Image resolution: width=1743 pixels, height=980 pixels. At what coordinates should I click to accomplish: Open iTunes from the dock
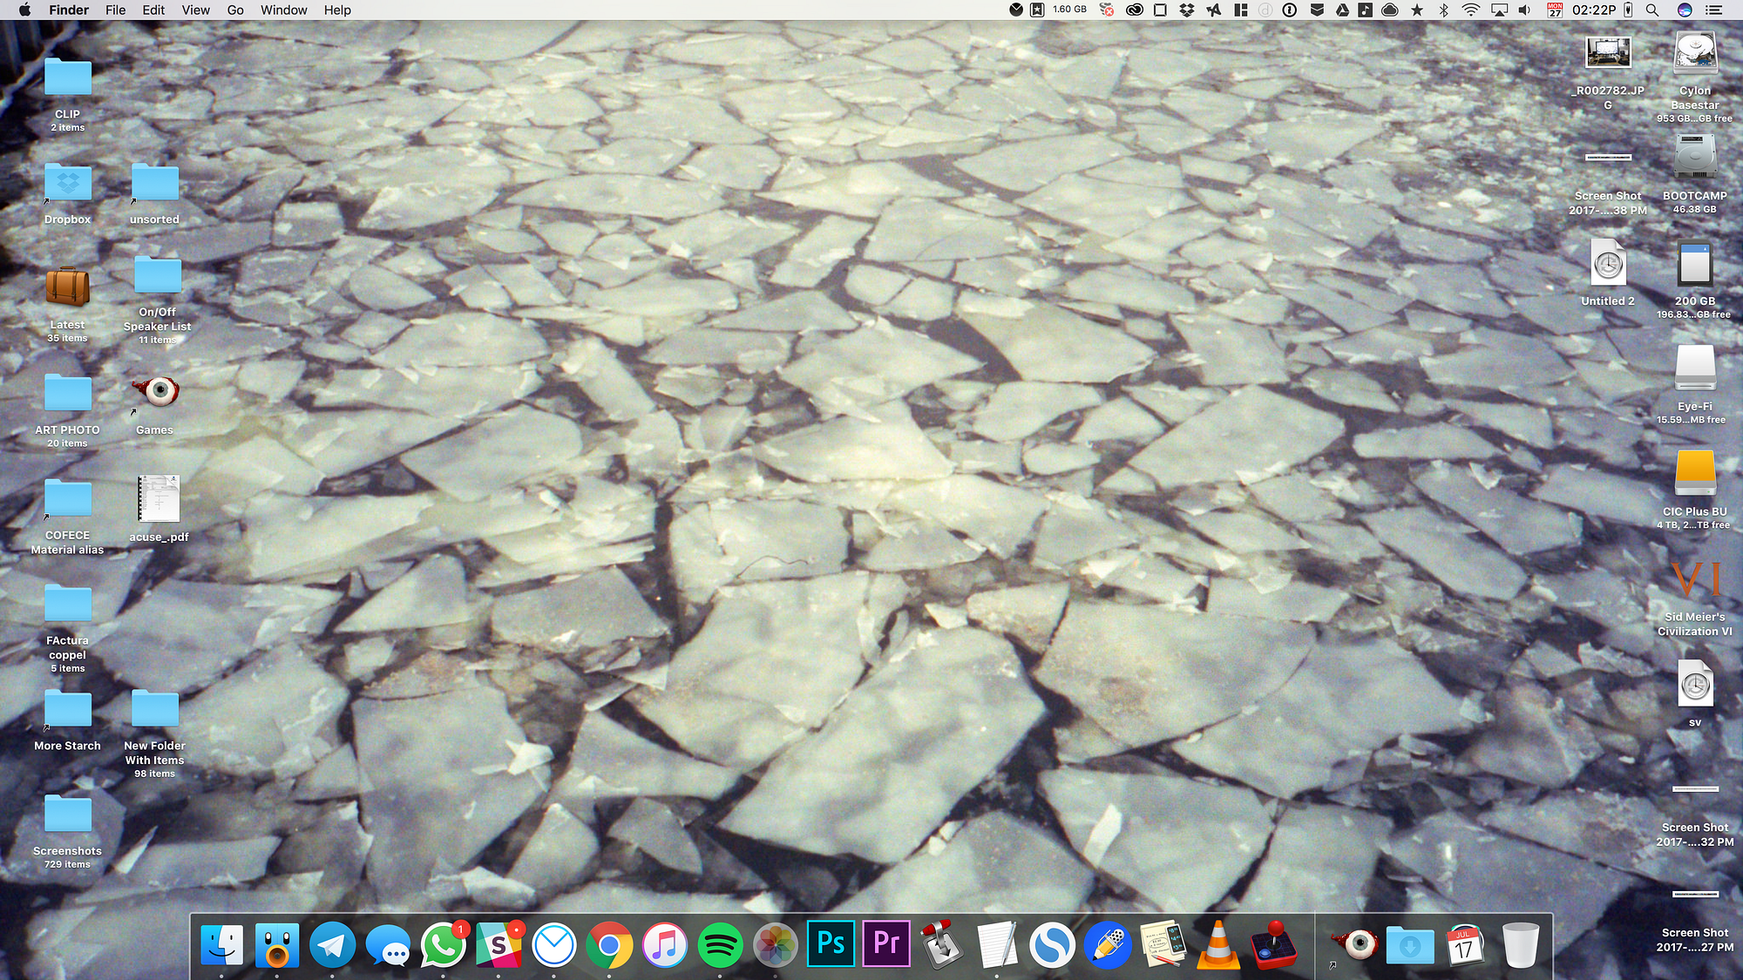tap(665, 945)
